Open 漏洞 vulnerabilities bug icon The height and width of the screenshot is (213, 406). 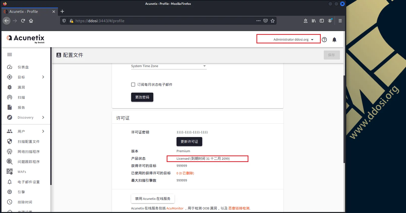point(10,87)
